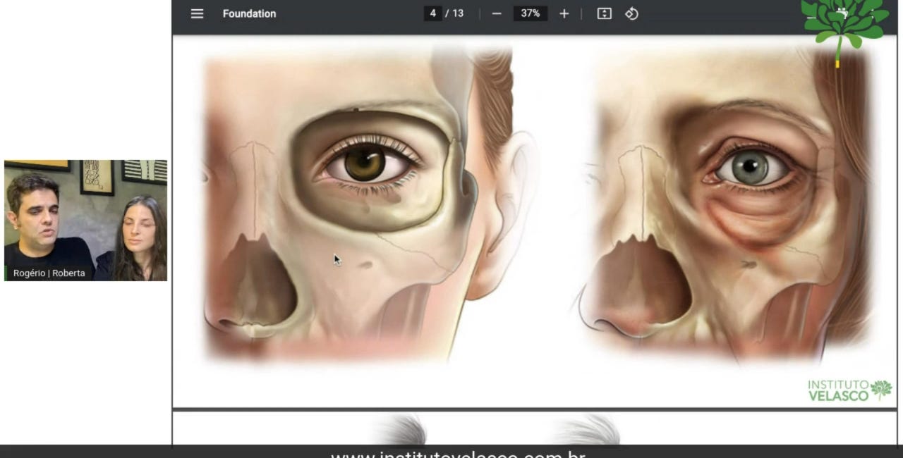903x458 pixels.
Task: Click the left skull illustration with brown eye
Action: click(369, 204)
